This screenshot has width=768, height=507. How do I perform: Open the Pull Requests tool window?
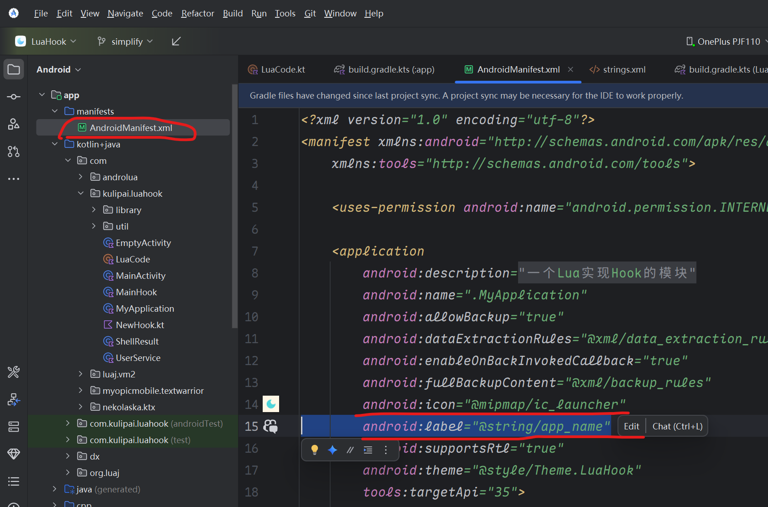coord(14,152)
